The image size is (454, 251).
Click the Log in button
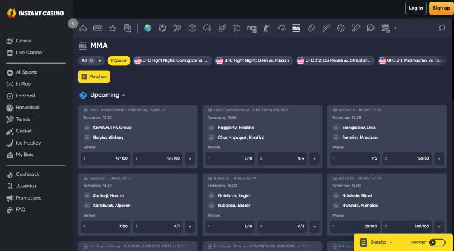coord(415,8)
